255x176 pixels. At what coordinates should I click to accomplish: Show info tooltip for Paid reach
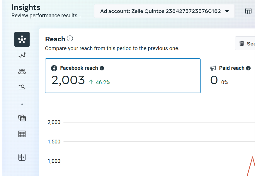point(248,68)
